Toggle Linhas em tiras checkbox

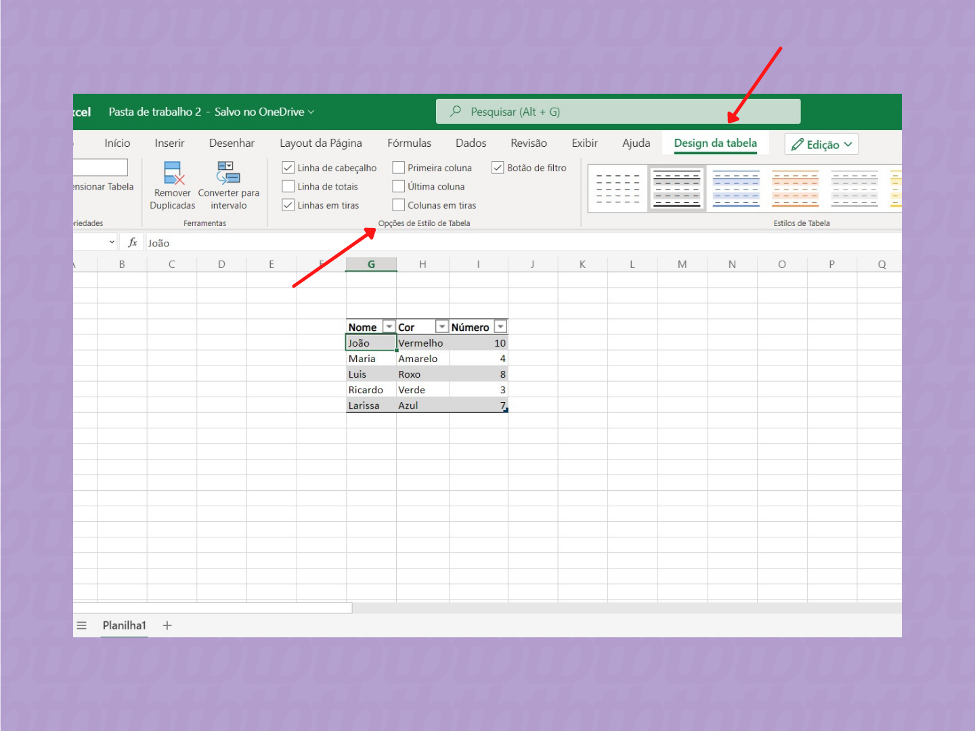point(288,205)
